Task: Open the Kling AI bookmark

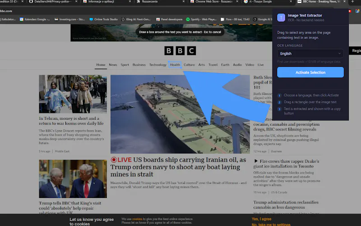Action: [x=136, y=19]
